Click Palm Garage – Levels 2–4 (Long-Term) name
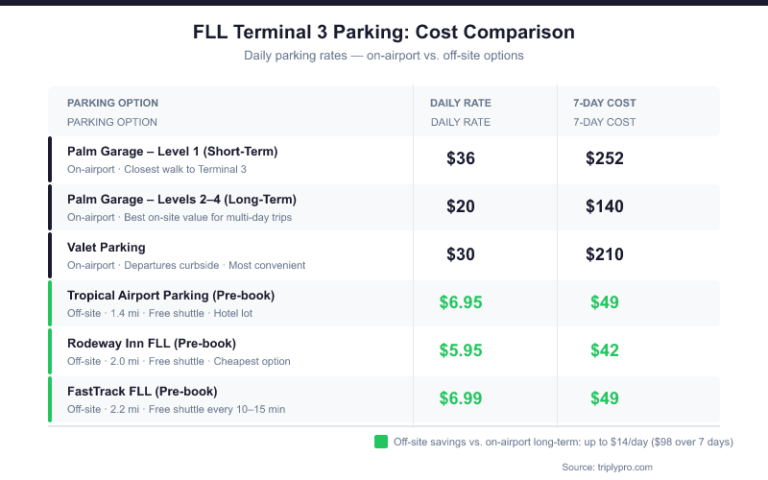This screenshot has width=768, height=480. point(181,200)
